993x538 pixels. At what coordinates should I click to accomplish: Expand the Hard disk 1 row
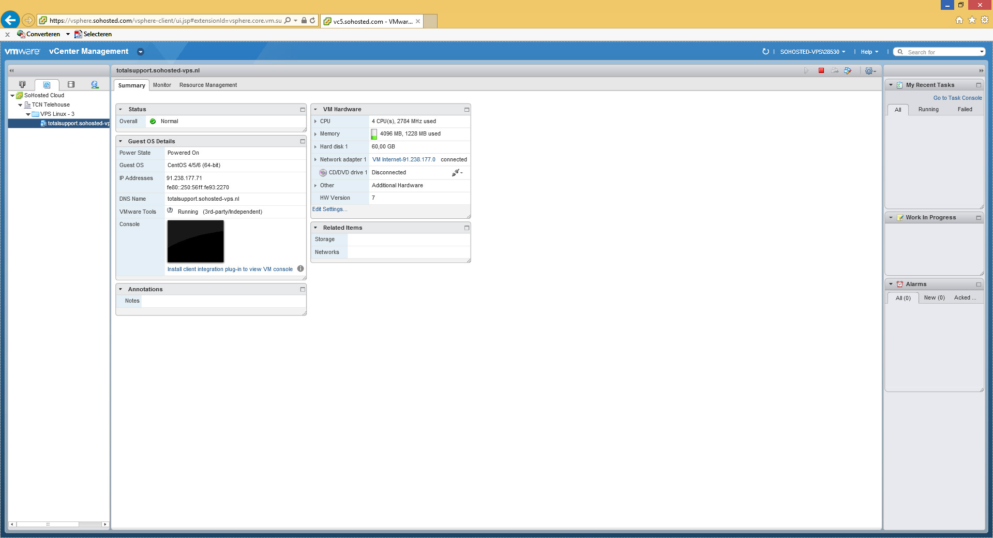click(x=315, y=147)
